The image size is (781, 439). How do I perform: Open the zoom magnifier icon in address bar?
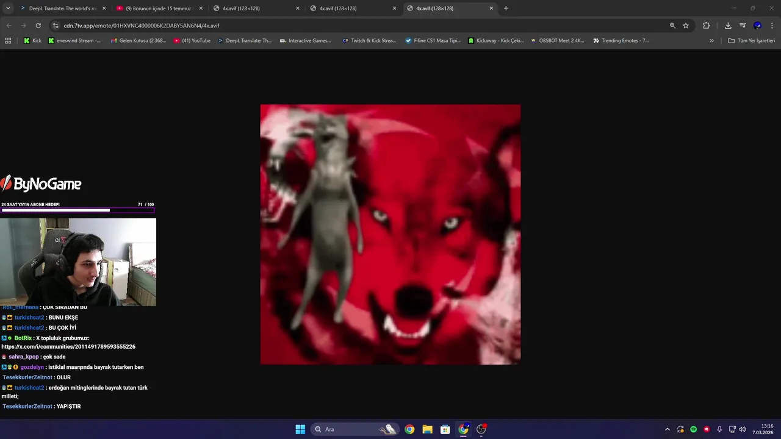click(672, 26)
